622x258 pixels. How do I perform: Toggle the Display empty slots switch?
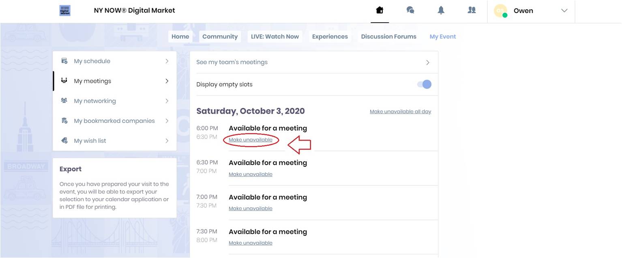424,84
